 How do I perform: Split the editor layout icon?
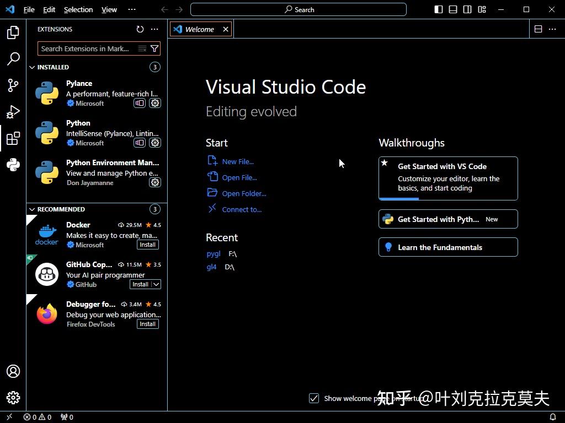pos(538,29)
